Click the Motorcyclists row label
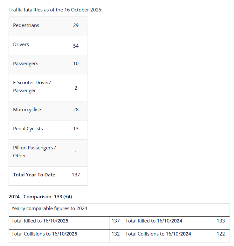 (28, 110)
